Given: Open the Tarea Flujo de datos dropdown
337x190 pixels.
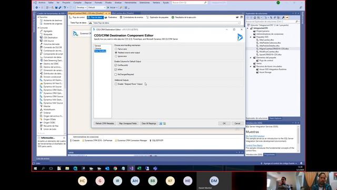Looking at the screenshot, I should coord(164,23).
